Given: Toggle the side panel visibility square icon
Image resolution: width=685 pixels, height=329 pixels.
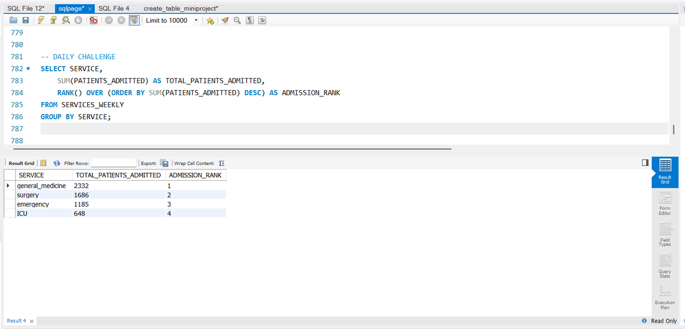Looking at the screenshot, I should point(644,163).
